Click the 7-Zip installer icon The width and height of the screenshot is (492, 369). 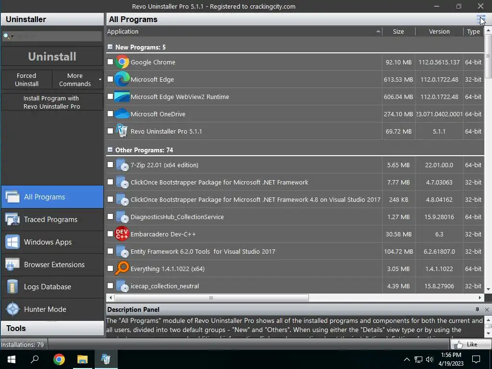[123, 165]
